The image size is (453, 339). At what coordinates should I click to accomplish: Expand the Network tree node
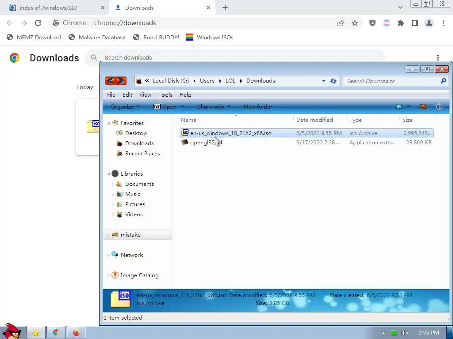point(108,255)
